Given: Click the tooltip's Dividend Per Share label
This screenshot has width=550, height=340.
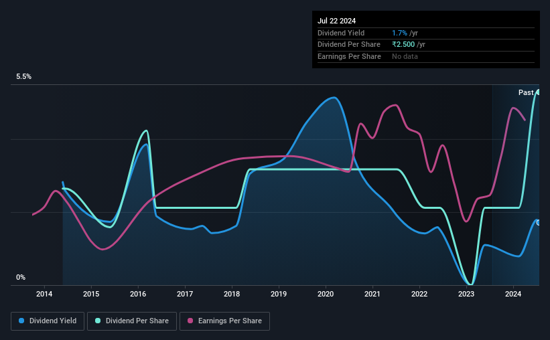Looking at the screenshot, I should click(x=349, y=45).
